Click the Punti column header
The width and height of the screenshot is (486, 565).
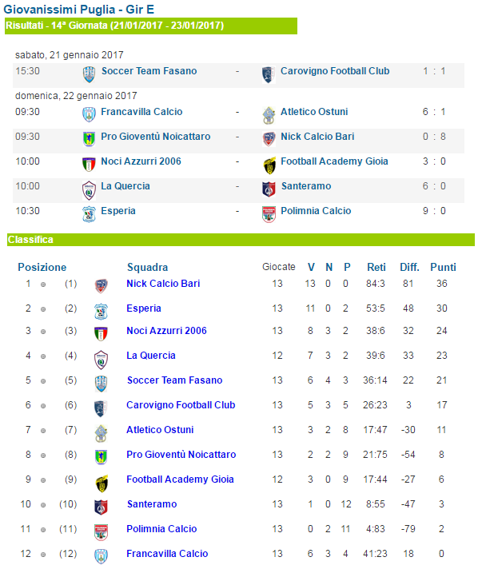(x=443, y=267)
